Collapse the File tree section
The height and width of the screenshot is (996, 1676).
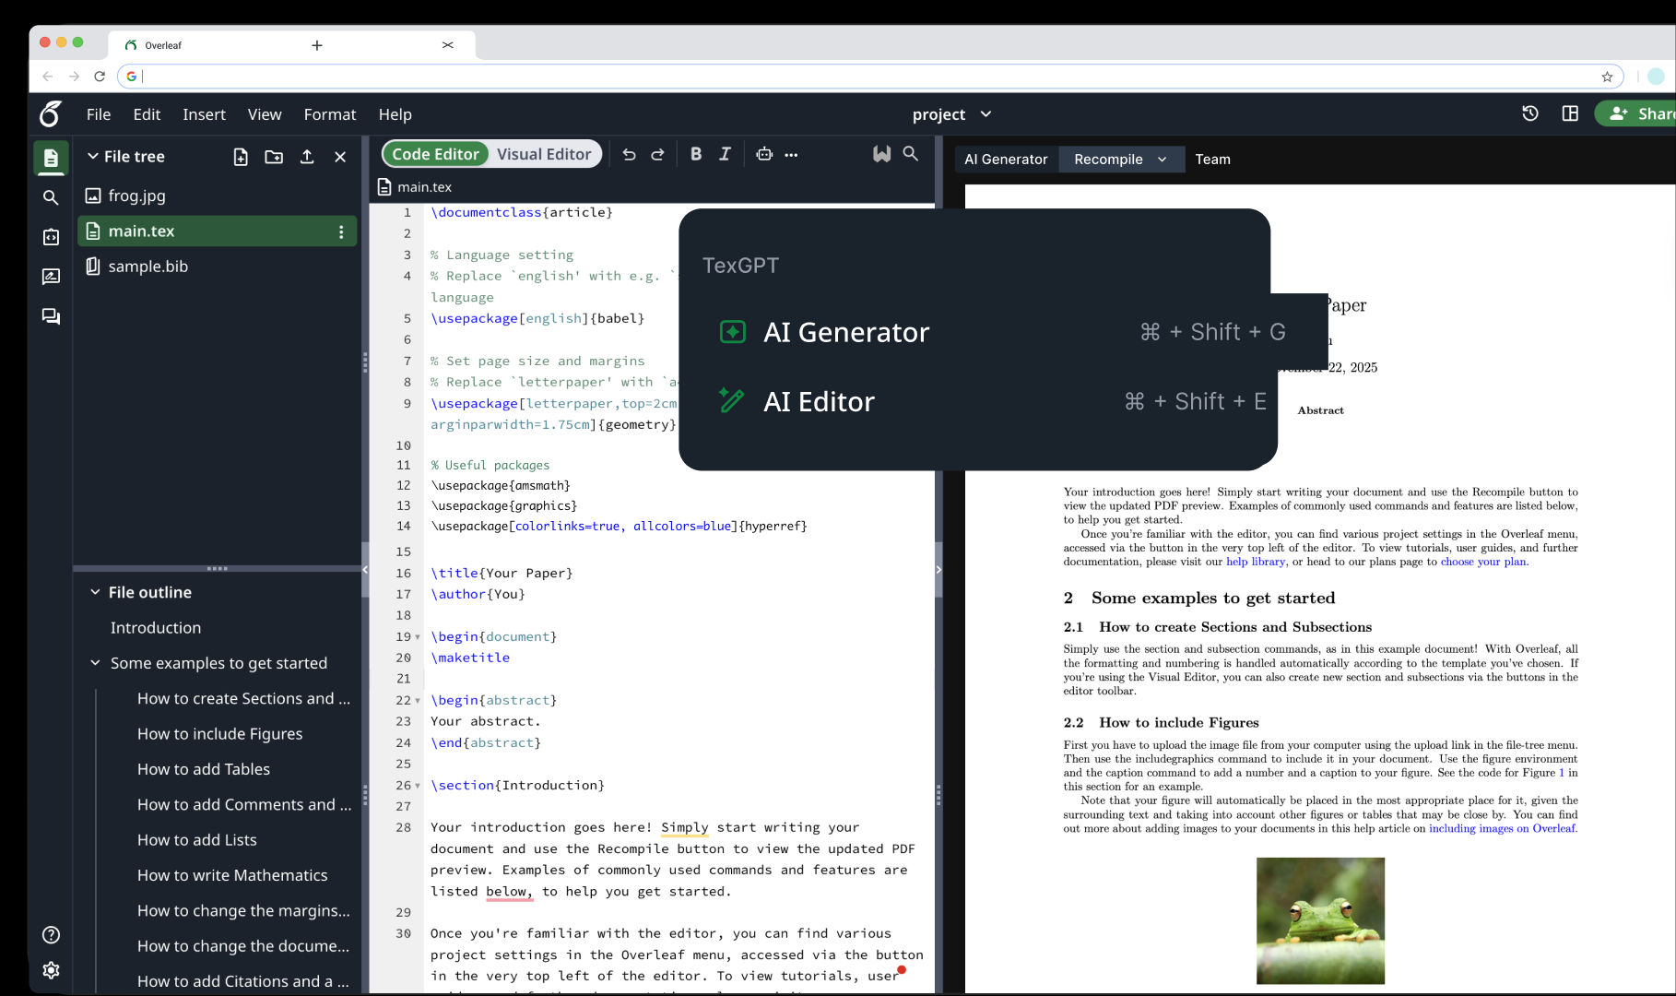pos(93,157)
